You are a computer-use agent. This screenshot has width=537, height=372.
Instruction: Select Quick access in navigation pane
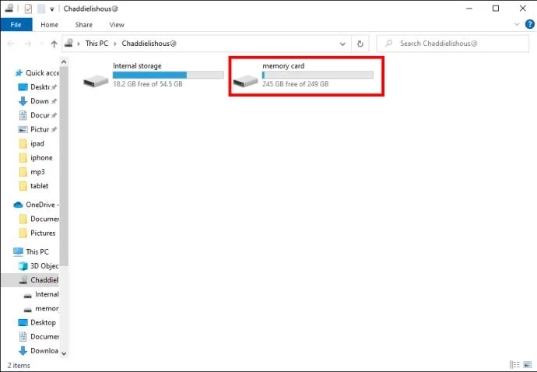click(37, 73)
